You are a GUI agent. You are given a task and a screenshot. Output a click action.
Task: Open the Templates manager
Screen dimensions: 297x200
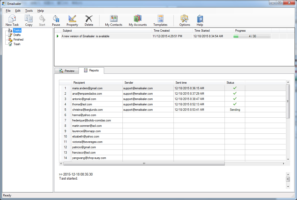tap(160, 20)
